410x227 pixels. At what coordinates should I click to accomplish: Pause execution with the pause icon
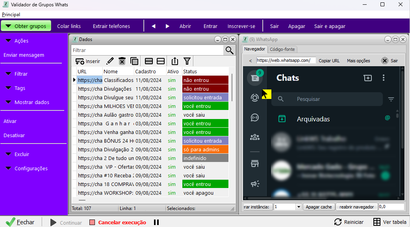coord(156,222)
